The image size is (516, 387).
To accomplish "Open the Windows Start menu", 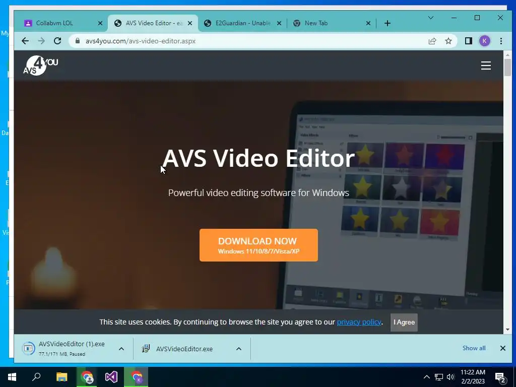I will pos(12,377).
